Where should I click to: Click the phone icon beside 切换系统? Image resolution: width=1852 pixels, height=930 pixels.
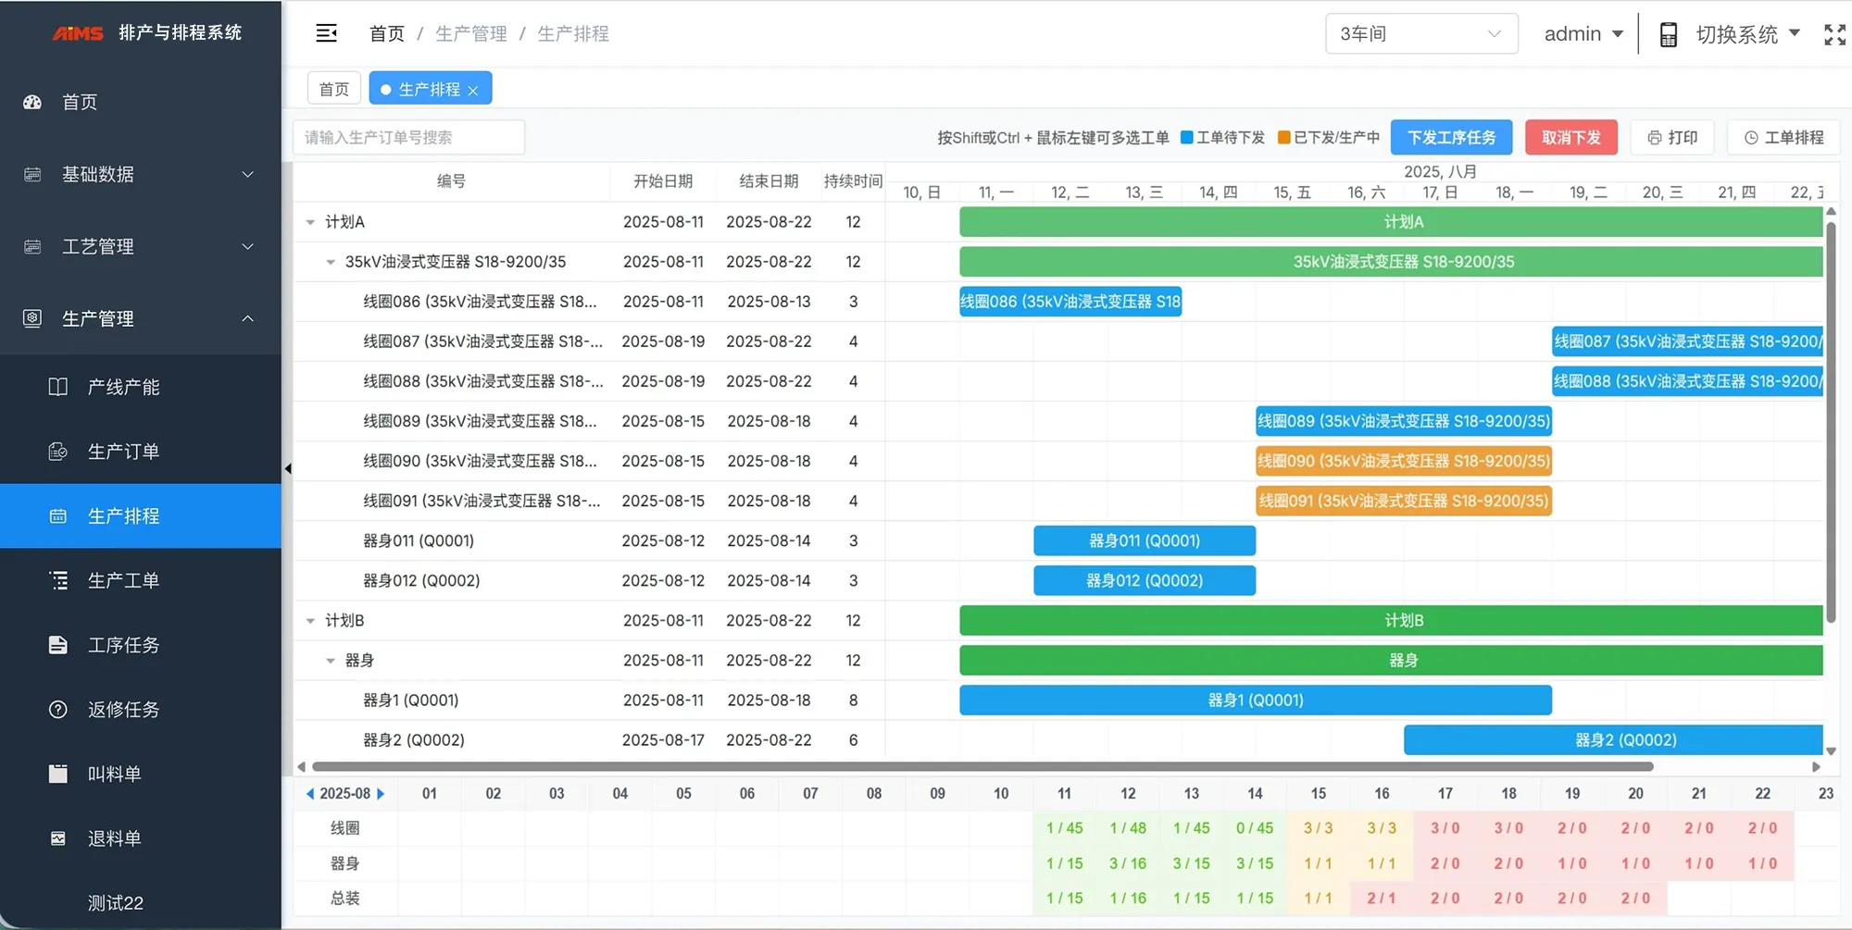[x=1668, y=34]
